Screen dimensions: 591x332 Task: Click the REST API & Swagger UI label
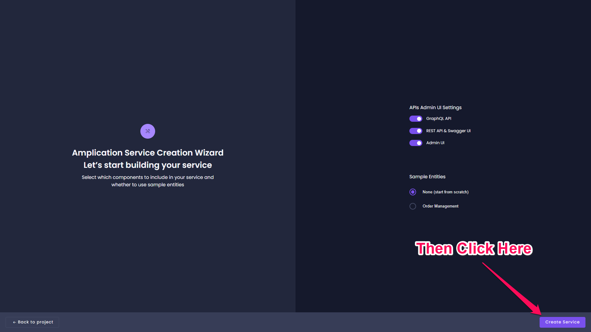pos(448,131)
